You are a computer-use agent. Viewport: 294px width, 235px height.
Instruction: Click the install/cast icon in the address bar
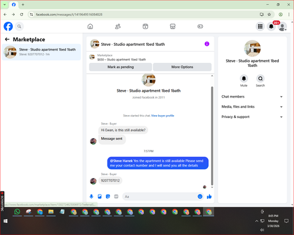coord(262,14)
